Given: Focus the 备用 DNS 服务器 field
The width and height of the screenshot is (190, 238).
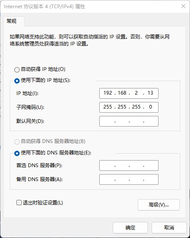Looking at the screenshot, I should [129, 179].
